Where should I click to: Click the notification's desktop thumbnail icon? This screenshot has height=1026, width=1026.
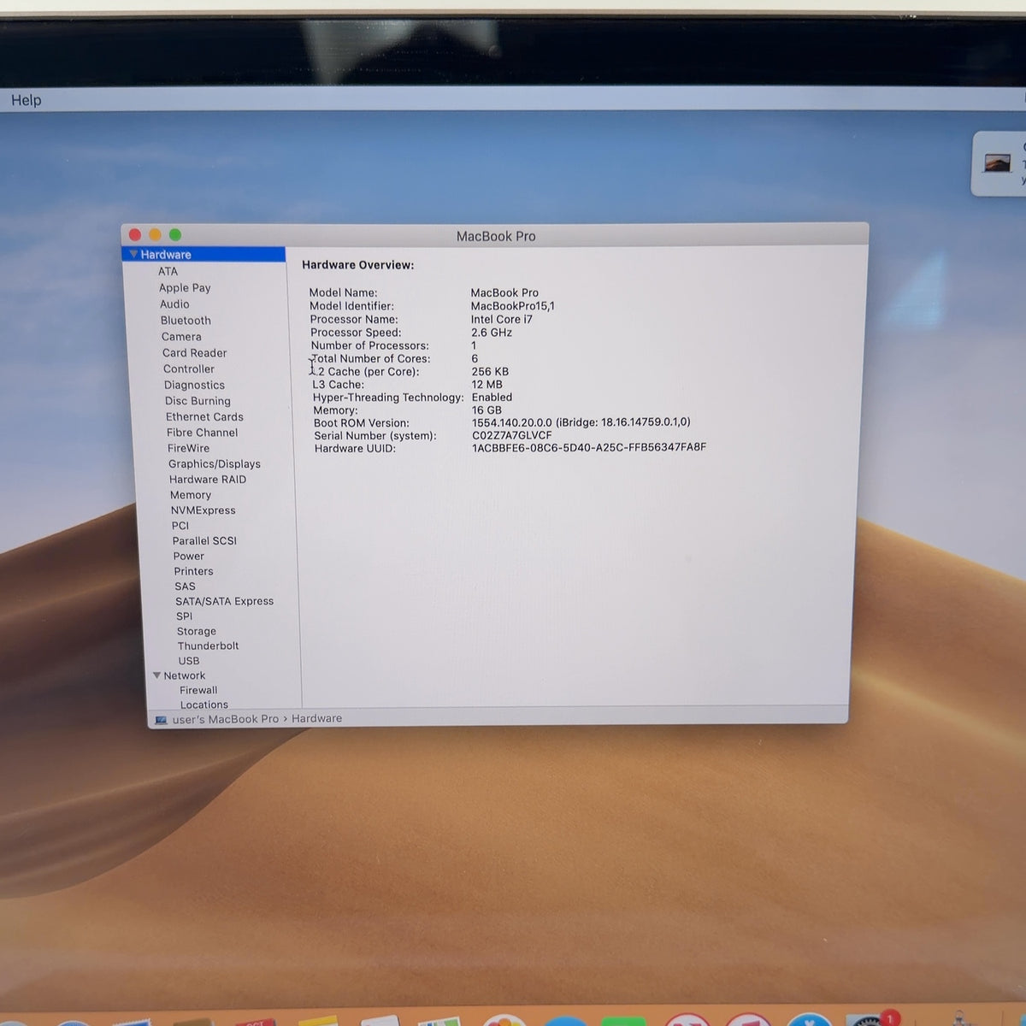tap(997, 162)
